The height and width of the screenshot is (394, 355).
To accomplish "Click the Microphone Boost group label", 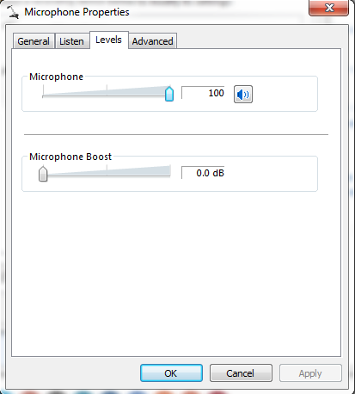I will tap(70, 157).
